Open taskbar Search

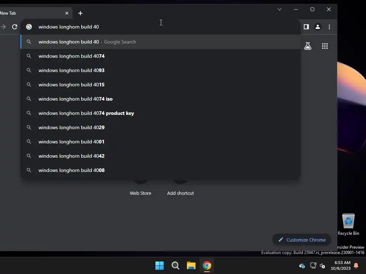click(175, 265)
